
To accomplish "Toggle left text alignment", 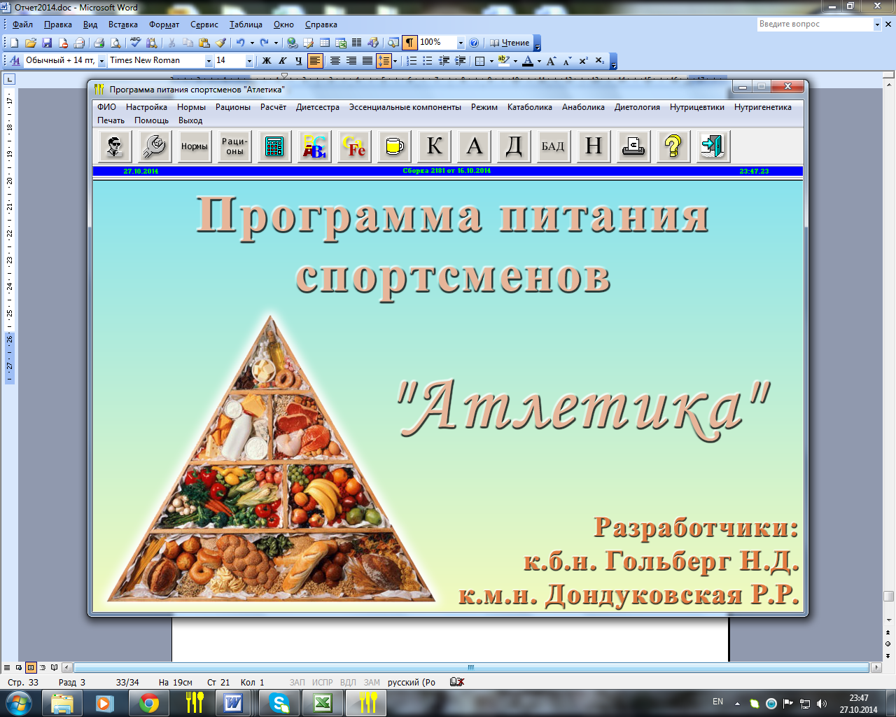I will point(315,61).
